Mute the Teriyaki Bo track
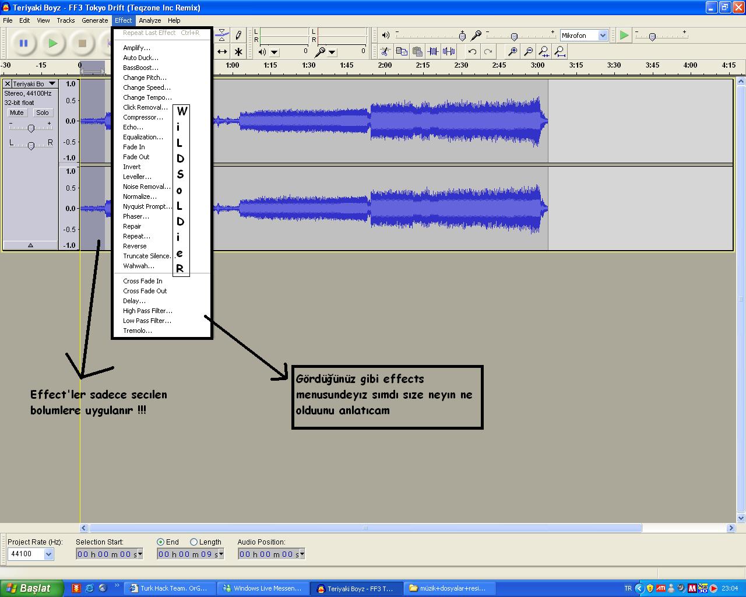 [x=17, y=113]
